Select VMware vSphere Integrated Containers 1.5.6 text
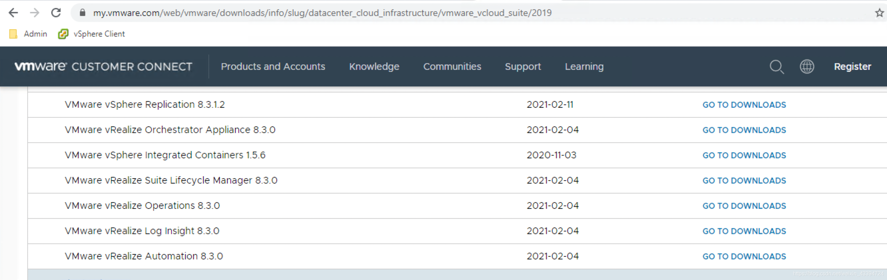 click(x=165, y=155)
